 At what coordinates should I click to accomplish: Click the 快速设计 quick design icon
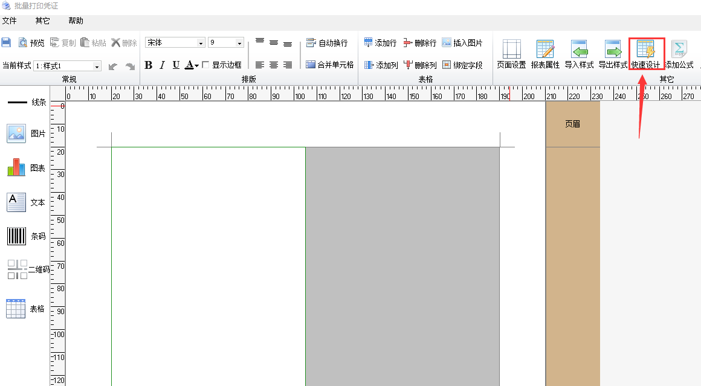(x=646, y=50)
